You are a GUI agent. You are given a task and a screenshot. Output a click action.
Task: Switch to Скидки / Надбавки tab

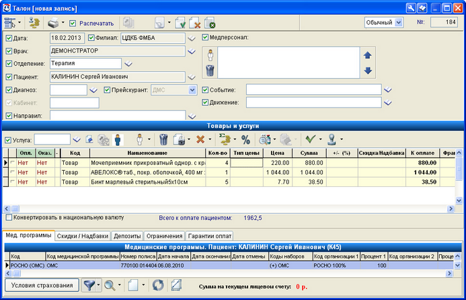[83, 236]
